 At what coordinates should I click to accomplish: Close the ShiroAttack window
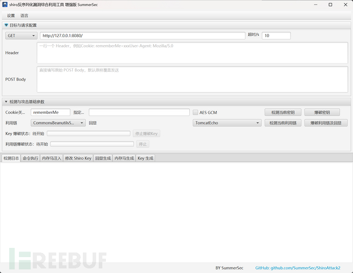click(345, 5)
